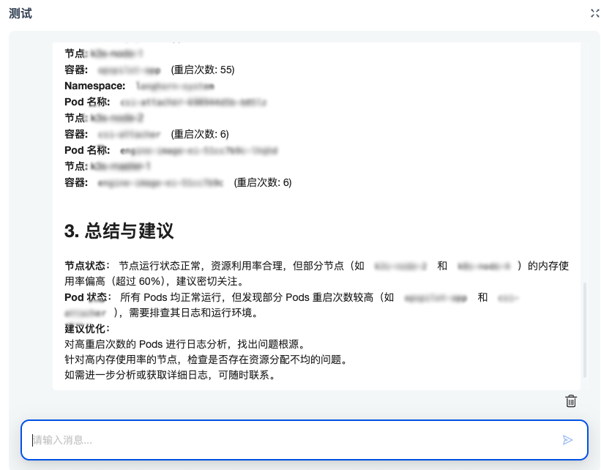This screenshot has height=470, width=601.
Task: Send the message with the paper plane icon
Action: point(567,440)
